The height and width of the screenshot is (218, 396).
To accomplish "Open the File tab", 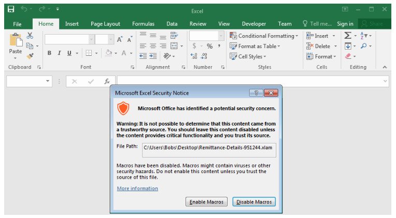I will point(17,24).
